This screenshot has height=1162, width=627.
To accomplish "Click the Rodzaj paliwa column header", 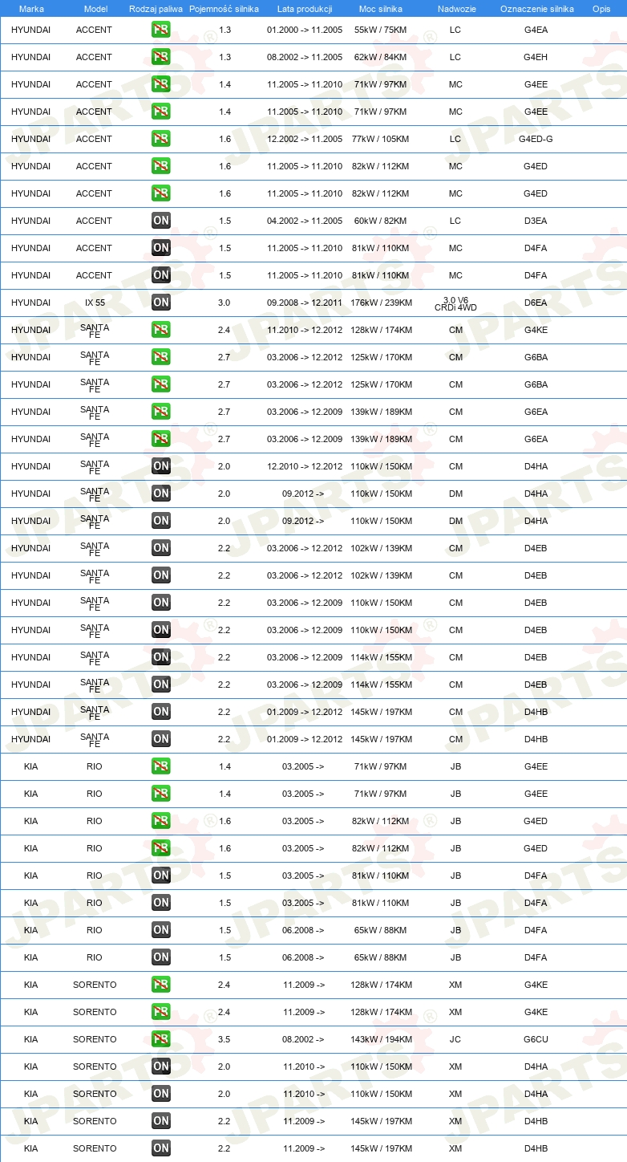I will click(156, 9).
